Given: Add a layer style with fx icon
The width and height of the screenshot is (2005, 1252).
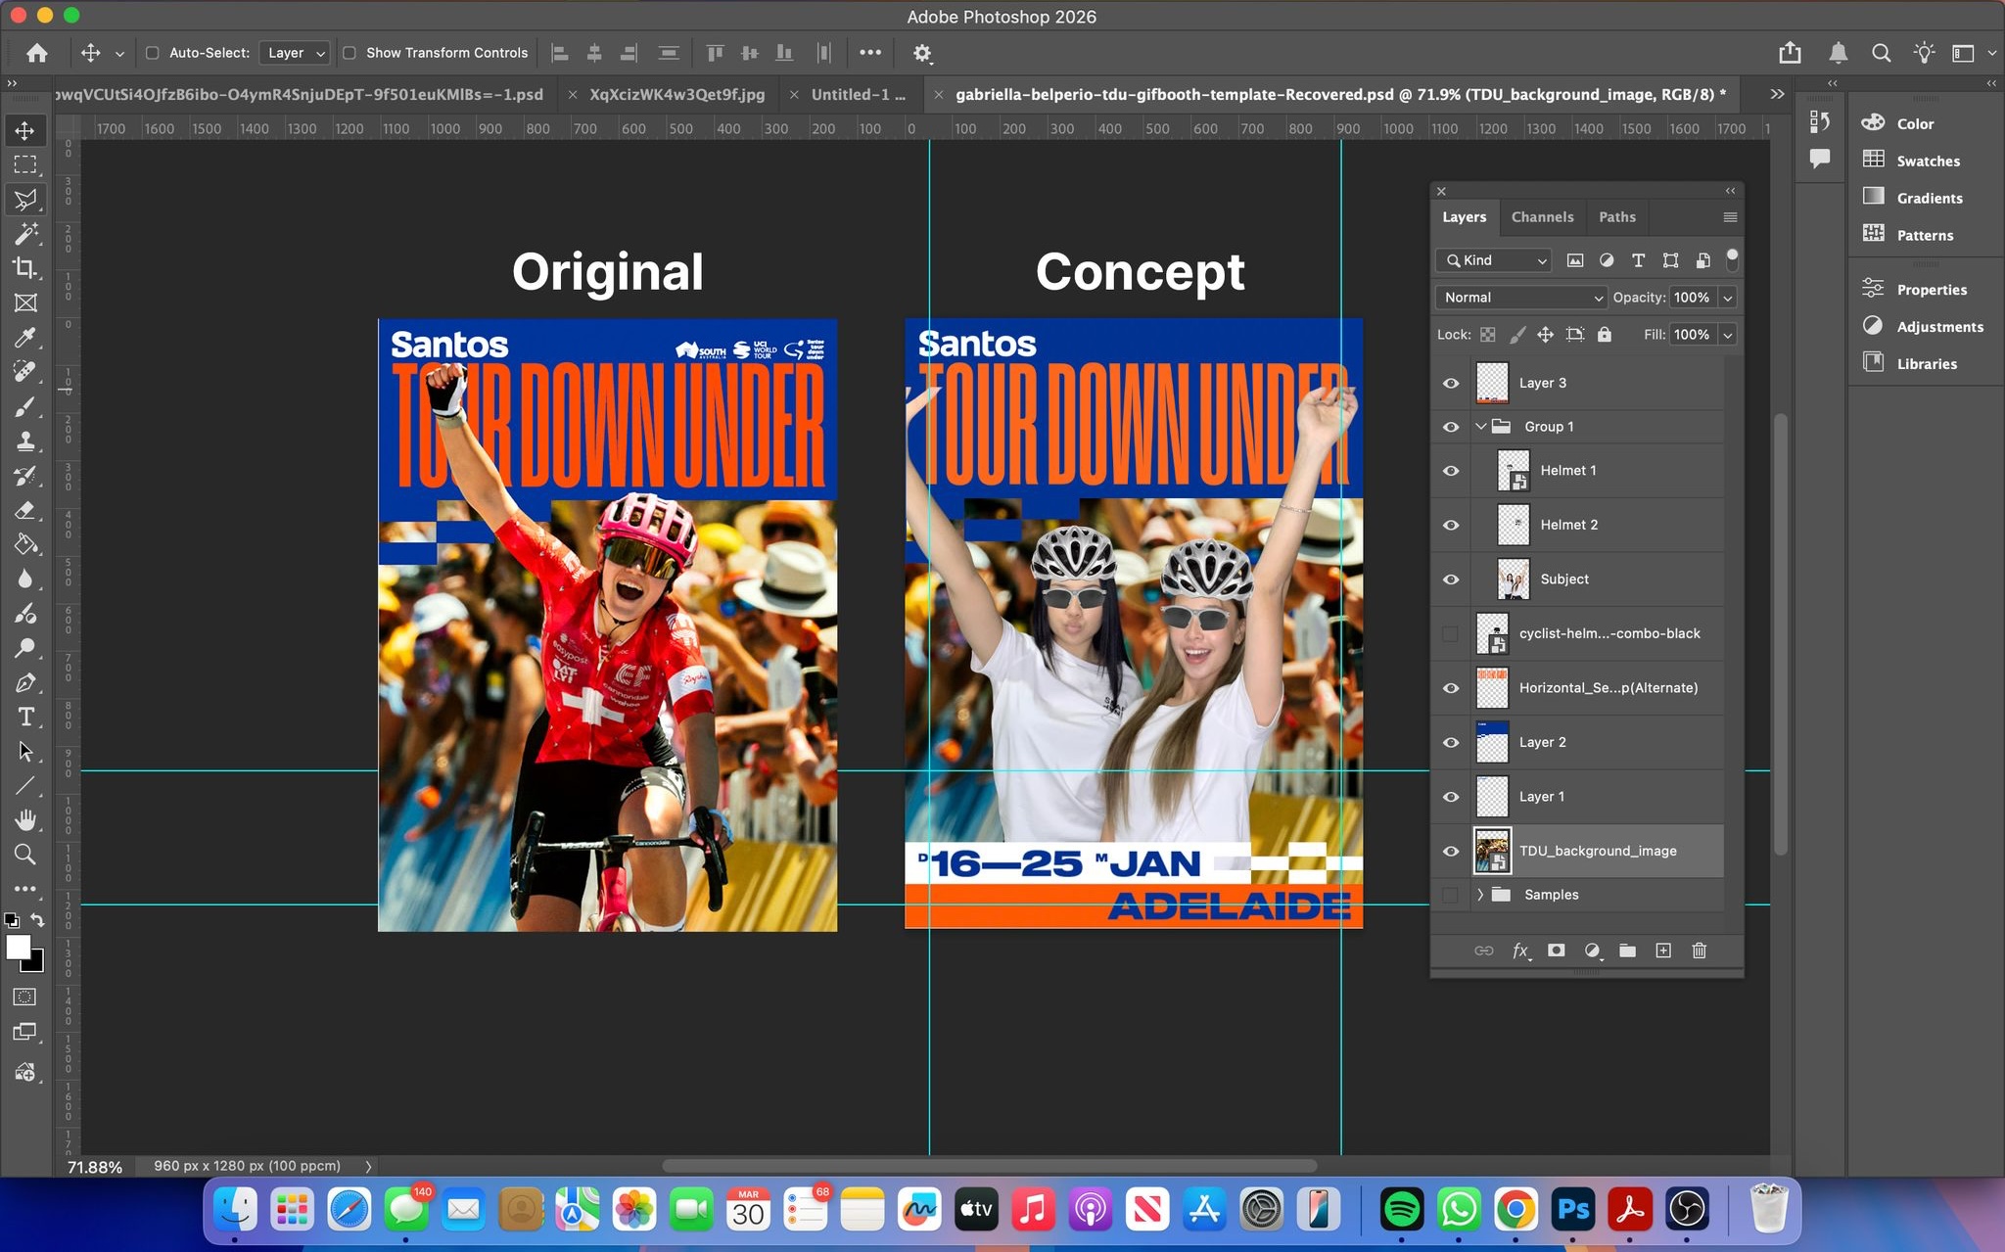Looking at the screenshot, I should (1520, 951).
